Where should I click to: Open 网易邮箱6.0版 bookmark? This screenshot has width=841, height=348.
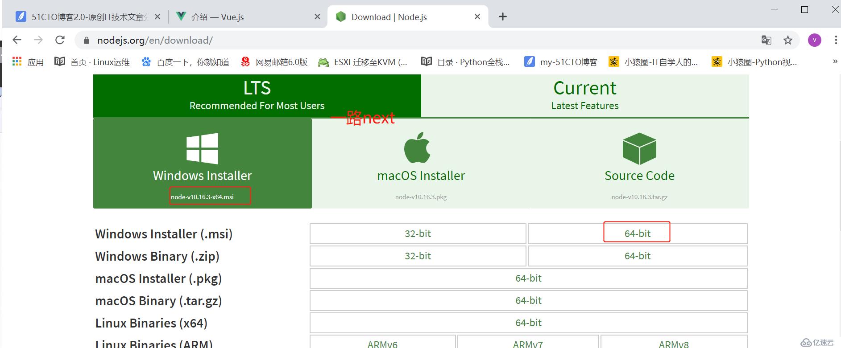(x=274, y=62)
